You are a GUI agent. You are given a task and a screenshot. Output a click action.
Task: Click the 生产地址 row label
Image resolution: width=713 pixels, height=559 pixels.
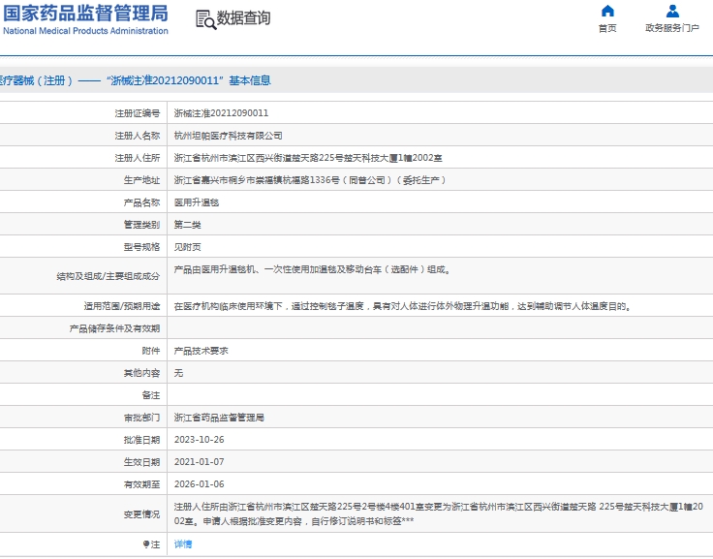141,180
